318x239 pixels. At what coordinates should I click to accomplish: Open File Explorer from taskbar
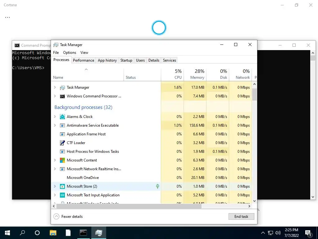pyautogui.click(x=53, y=233)
